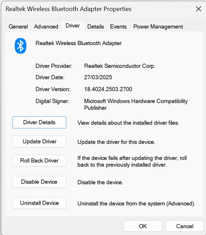206x235 pixels.
Task: Click the 'Realtek Semiconductor Corp.' provider text
Action: coord(120,66)
